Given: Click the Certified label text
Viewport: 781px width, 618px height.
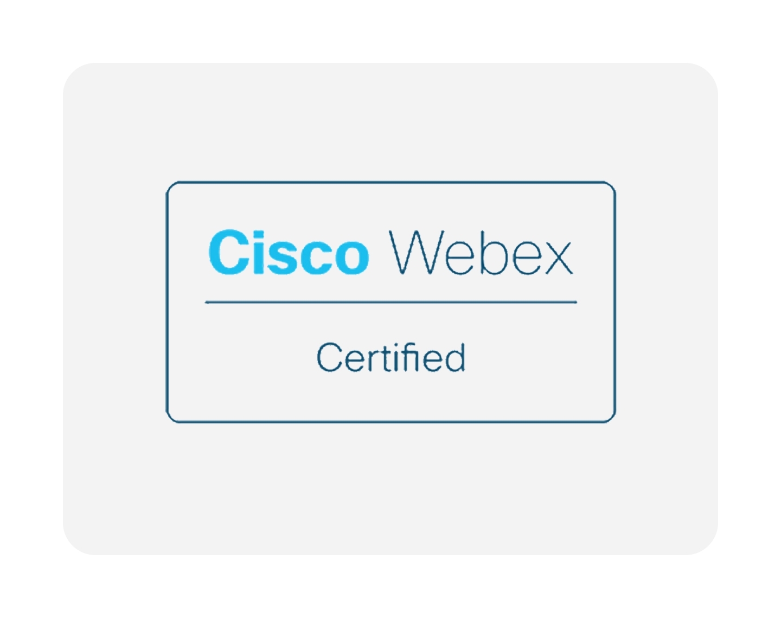Looking at the screenshot, I should point(391,358).
